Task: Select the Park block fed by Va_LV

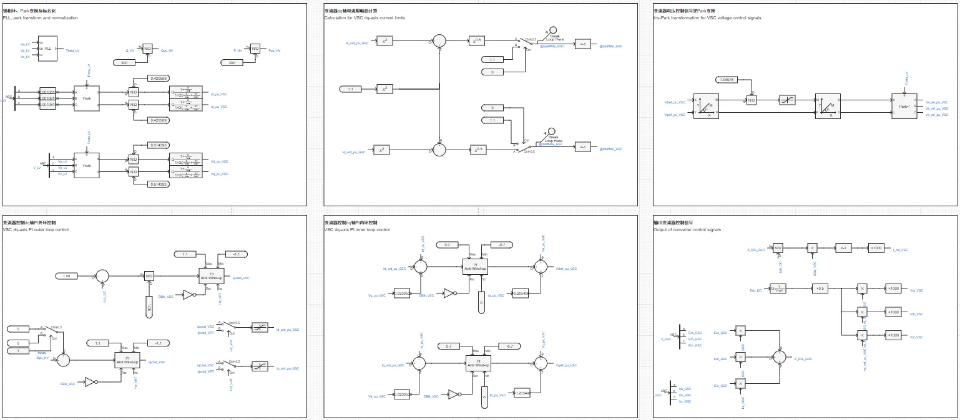Action: (x=87, y=166)
